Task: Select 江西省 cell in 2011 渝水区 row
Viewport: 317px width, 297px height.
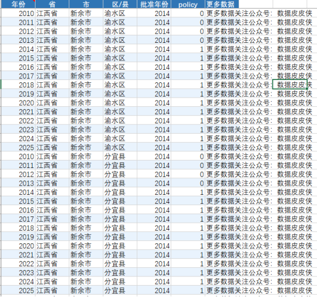Action: [x=52, y=22]
